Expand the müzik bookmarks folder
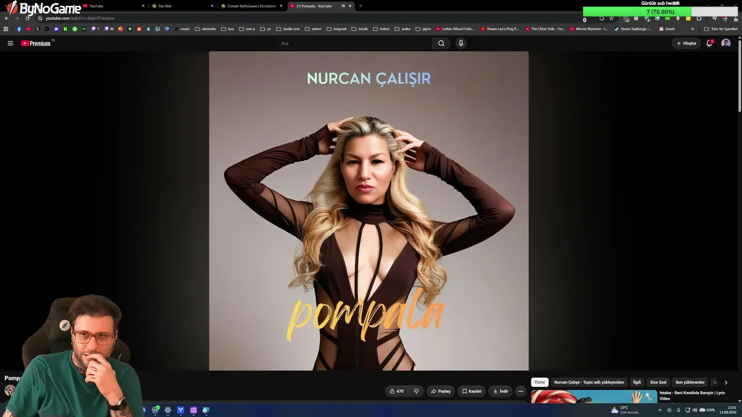Viewport: 742px width, 417px height. (359, 29)
